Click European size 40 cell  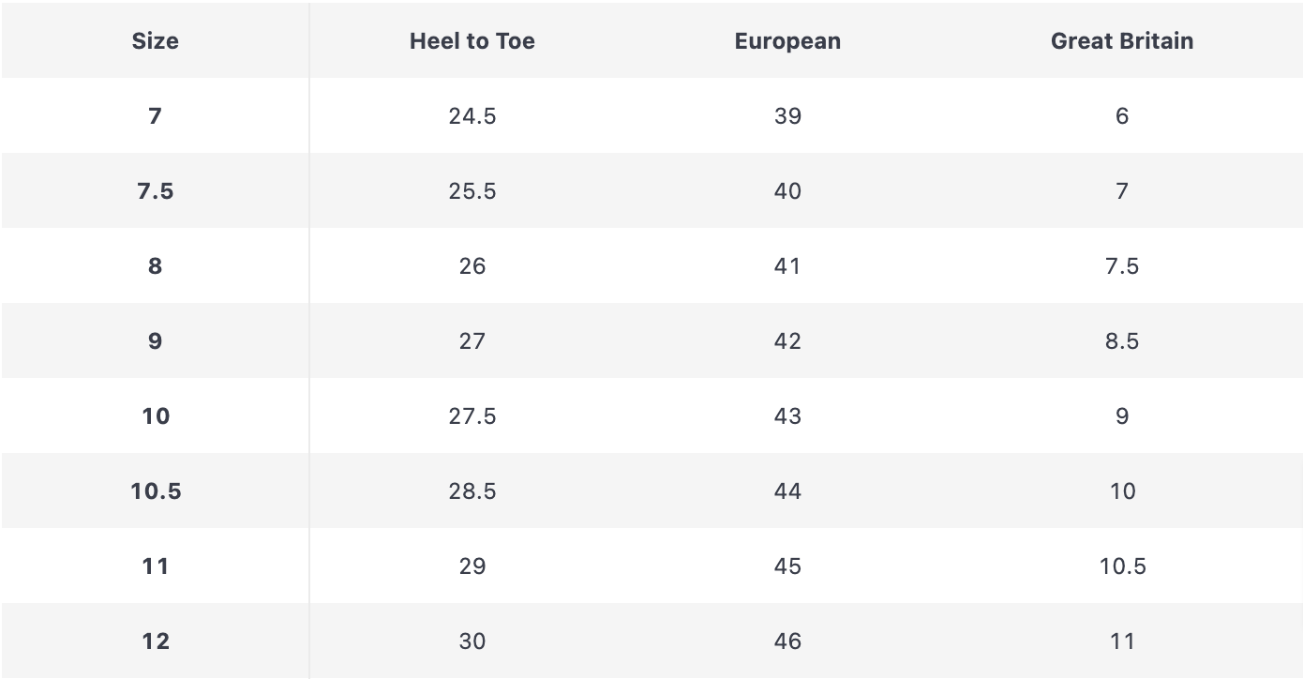[787, 191]
